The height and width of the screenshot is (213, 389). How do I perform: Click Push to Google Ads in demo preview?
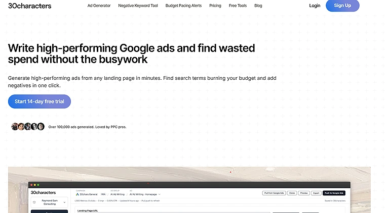[334, 193]
